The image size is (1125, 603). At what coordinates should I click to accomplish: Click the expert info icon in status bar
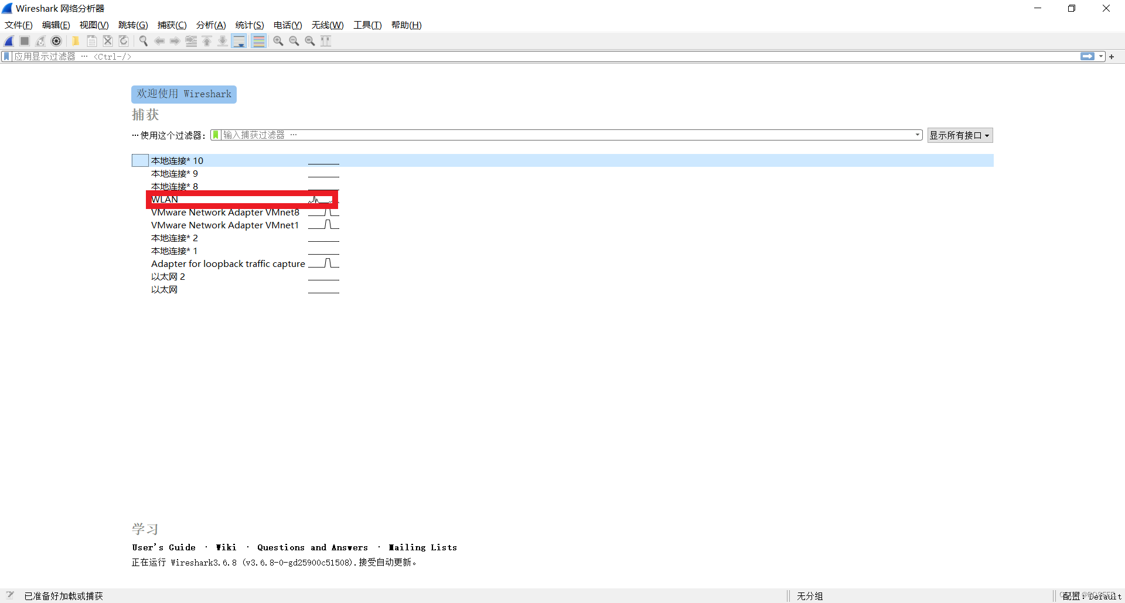click(10, 595)
